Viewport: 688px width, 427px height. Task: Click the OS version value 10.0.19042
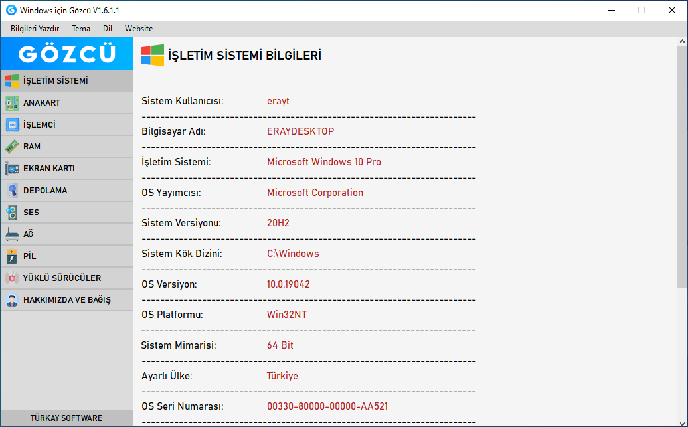pos(288,284)
